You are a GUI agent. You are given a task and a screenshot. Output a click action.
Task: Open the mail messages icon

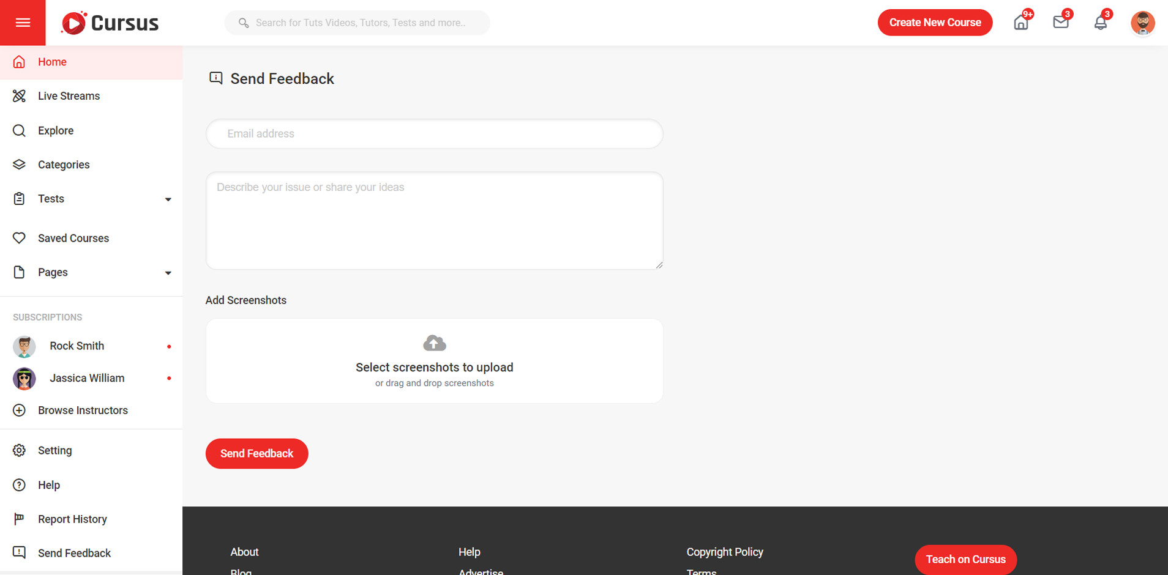(x=1060, y=23)
